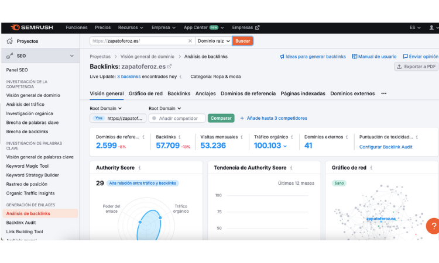The width and height of the screenshot is (439, 263).
Task: Click info icon beside Tráfico orgánico
Action: pyautogui.click(x=292, y=137)
